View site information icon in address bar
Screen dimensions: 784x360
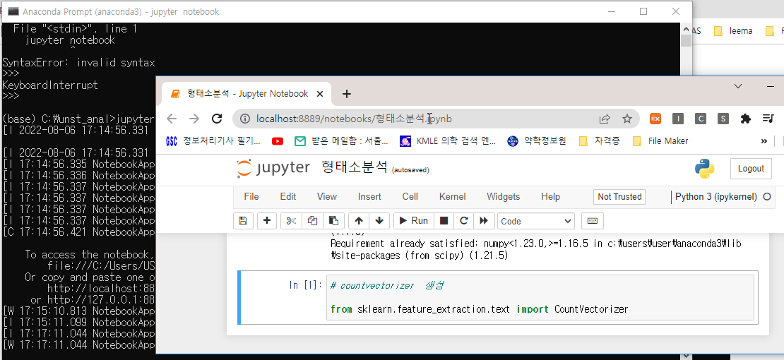[x=244, y=119]
